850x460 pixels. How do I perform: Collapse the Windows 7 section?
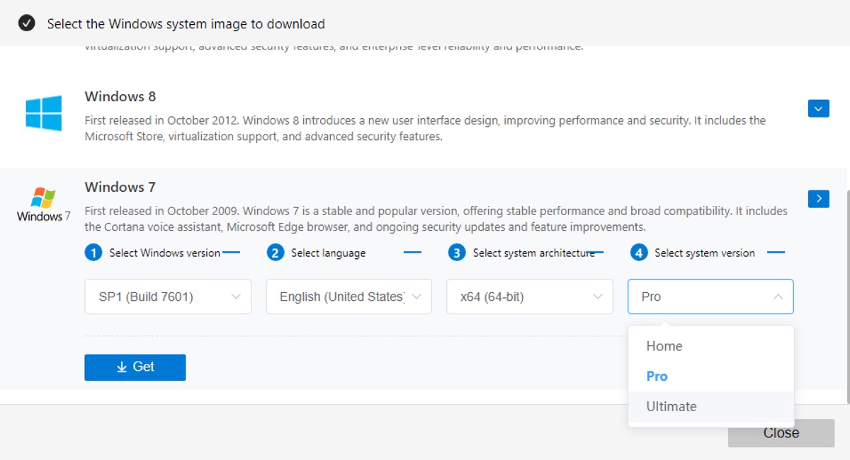point(818,199)
